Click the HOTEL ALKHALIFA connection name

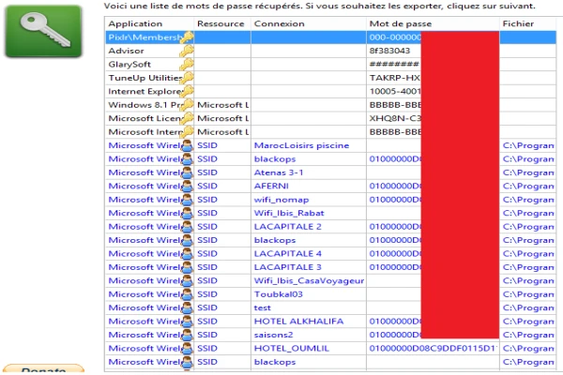coord(298,322)
